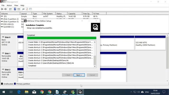
Task: Select the Disk 0 label panel
Action: [9, 43]
